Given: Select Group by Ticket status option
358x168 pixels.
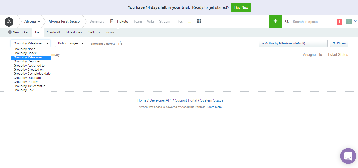Looking at the screenshot, I should pos(31,86).
